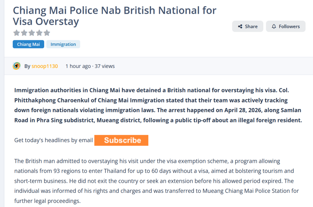Rate the article one star
This screenshot has height=207, width=313.
17,33
